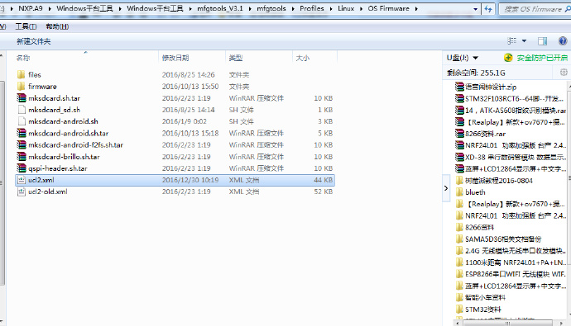This screenshot has height=326, width=571.
Task: Open the address bar history dropdown
Action: click(475, 9)
